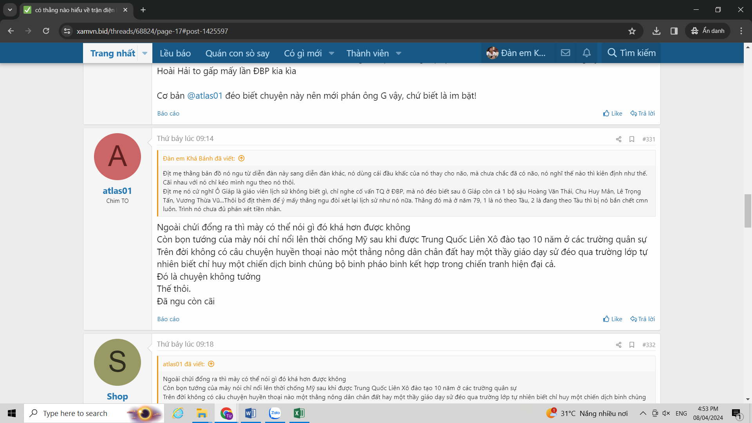The width and height of the screenshot is (752, 423).
Task: Expand the Có gì mới dropdown arrow
Action: pos(331,53)
